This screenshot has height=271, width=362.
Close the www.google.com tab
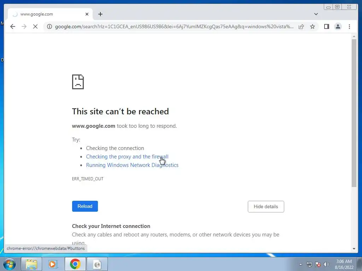coord(87,14)
